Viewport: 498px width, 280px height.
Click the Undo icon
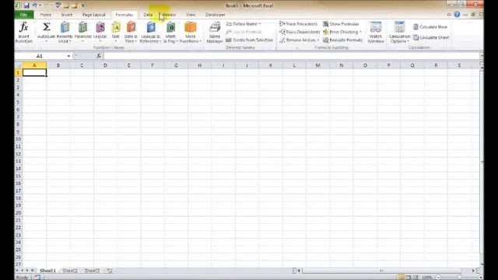[34, 5]
